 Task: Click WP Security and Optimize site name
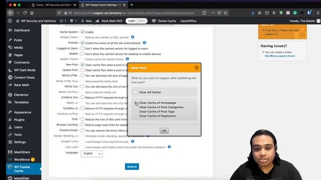36,21
